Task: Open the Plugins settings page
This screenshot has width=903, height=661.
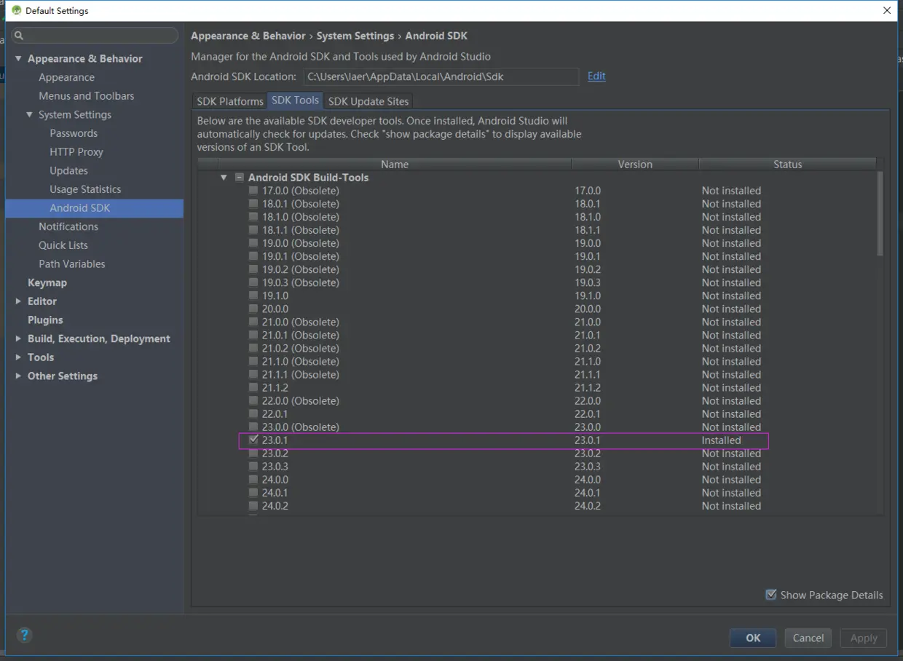Action: (45, 320)
